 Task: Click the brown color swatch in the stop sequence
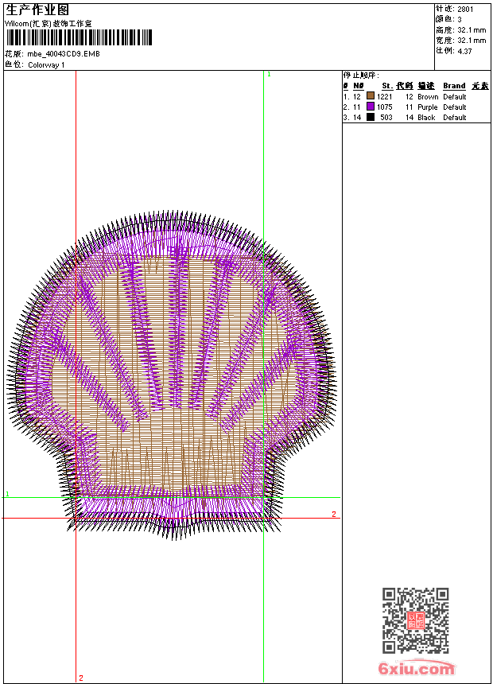click(371, 96)
